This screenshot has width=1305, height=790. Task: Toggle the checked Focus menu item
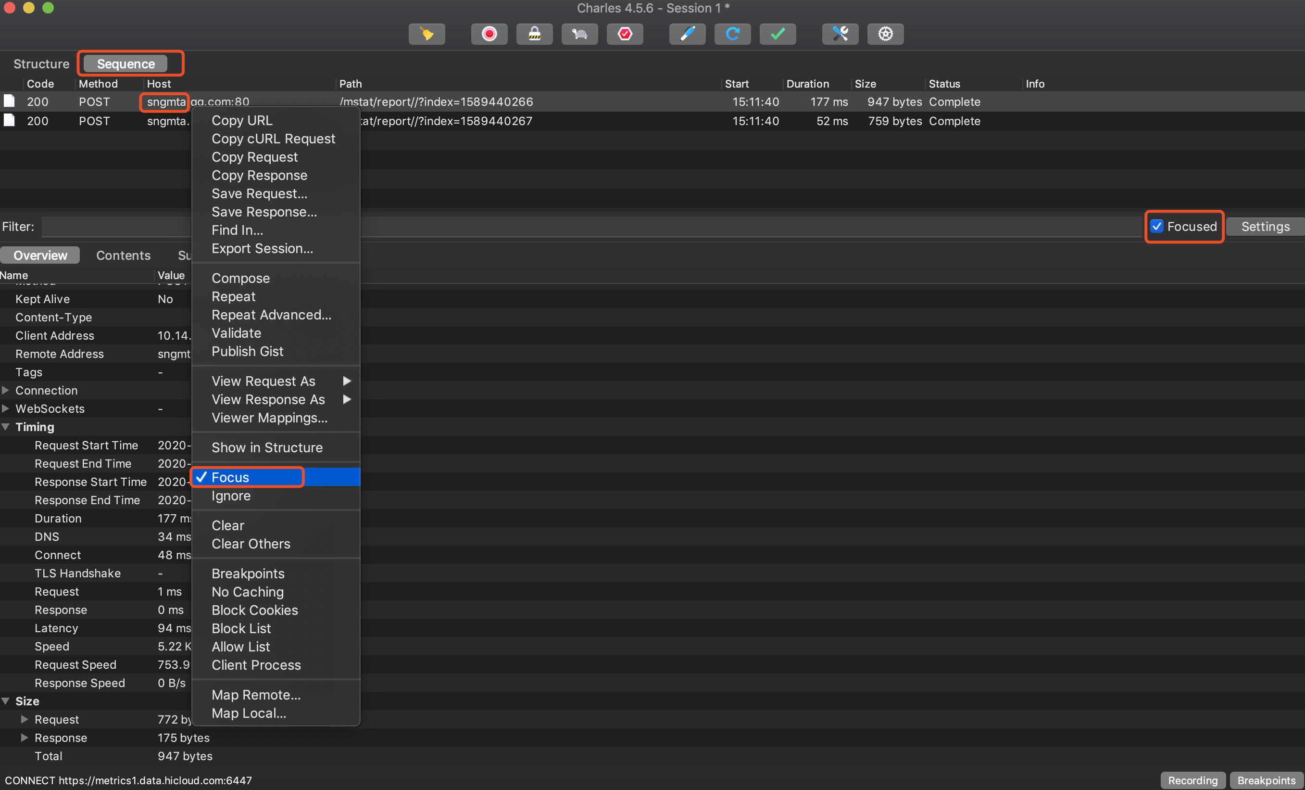pyautogui.click(x=230, y=477)
